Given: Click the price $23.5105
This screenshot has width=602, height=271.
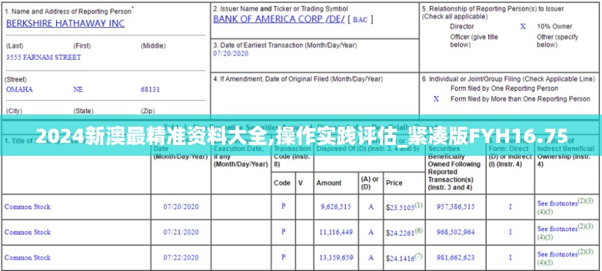Looking at the screenshot, I should pyautogui.click(x=400, y=207).
